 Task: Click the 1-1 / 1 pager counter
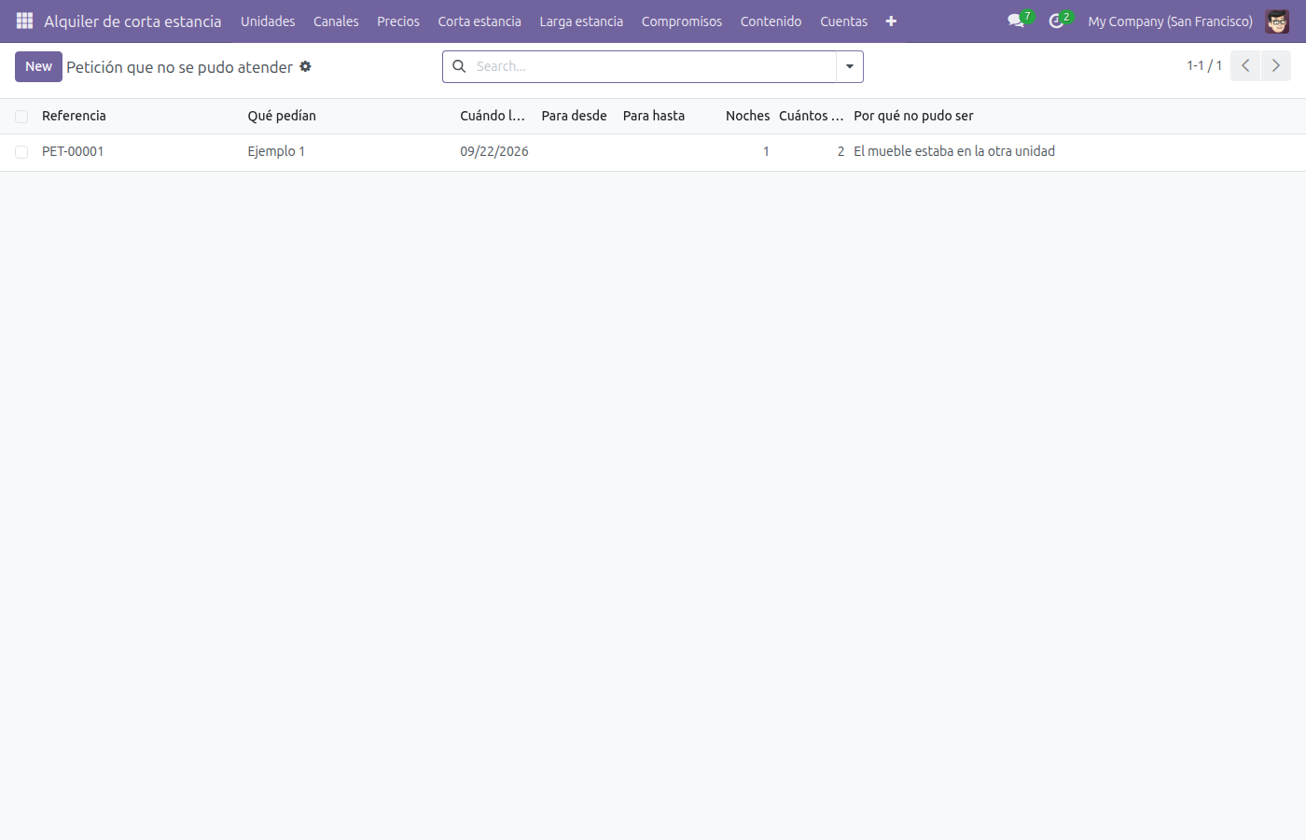[x=1204, y=65]
